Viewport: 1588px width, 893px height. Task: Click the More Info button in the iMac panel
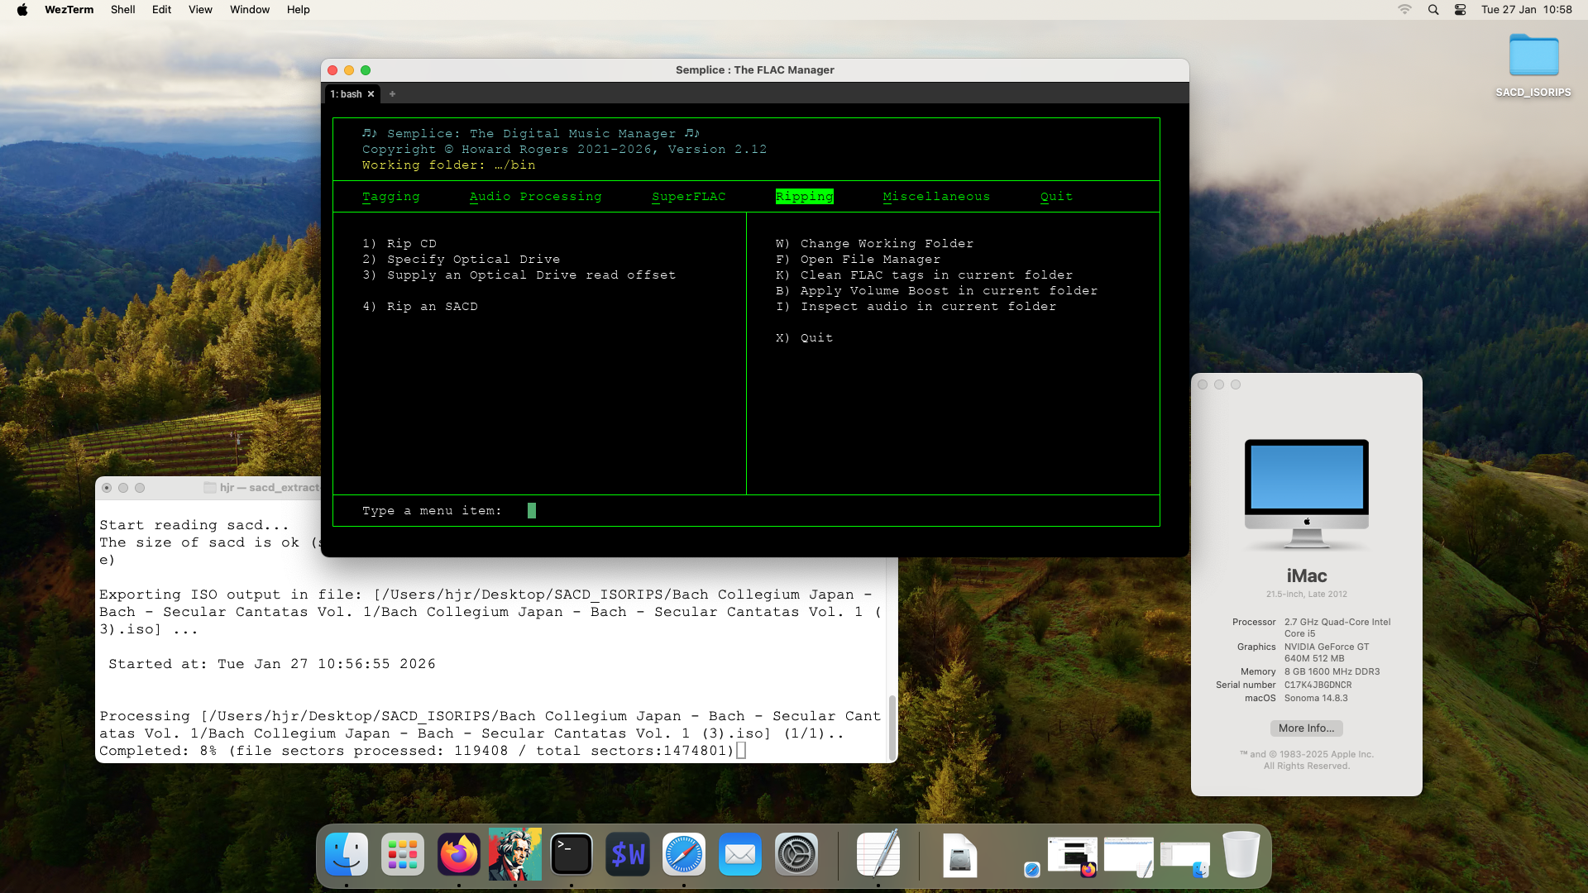click(1305, 728)
